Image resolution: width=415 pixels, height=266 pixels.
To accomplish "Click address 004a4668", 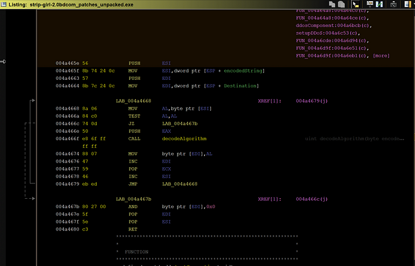I will [x=67, y=109].
